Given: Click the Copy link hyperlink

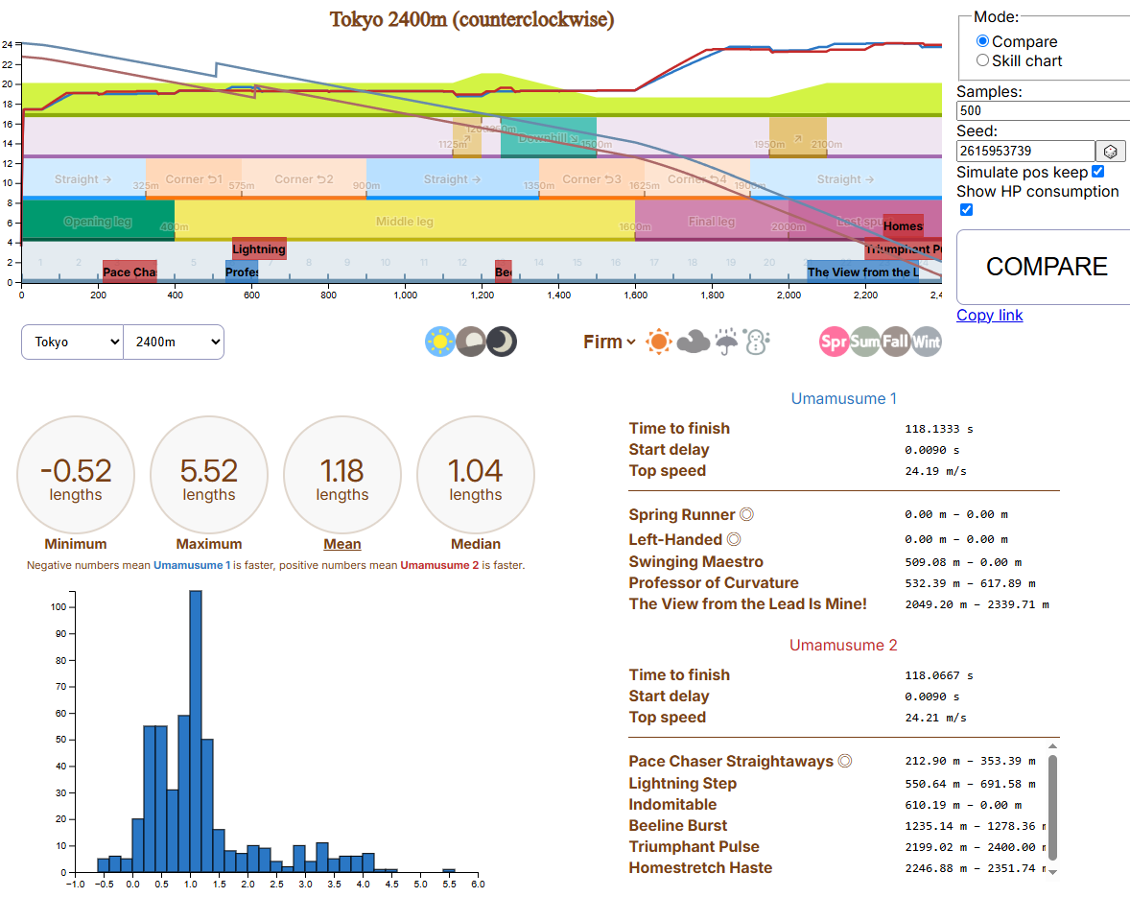Looking at the screenshot, I should [990, 315].
